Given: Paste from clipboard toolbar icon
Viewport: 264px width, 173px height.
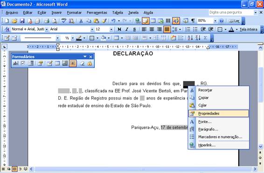Looking at the screenshot, I should tap(96, 21).
